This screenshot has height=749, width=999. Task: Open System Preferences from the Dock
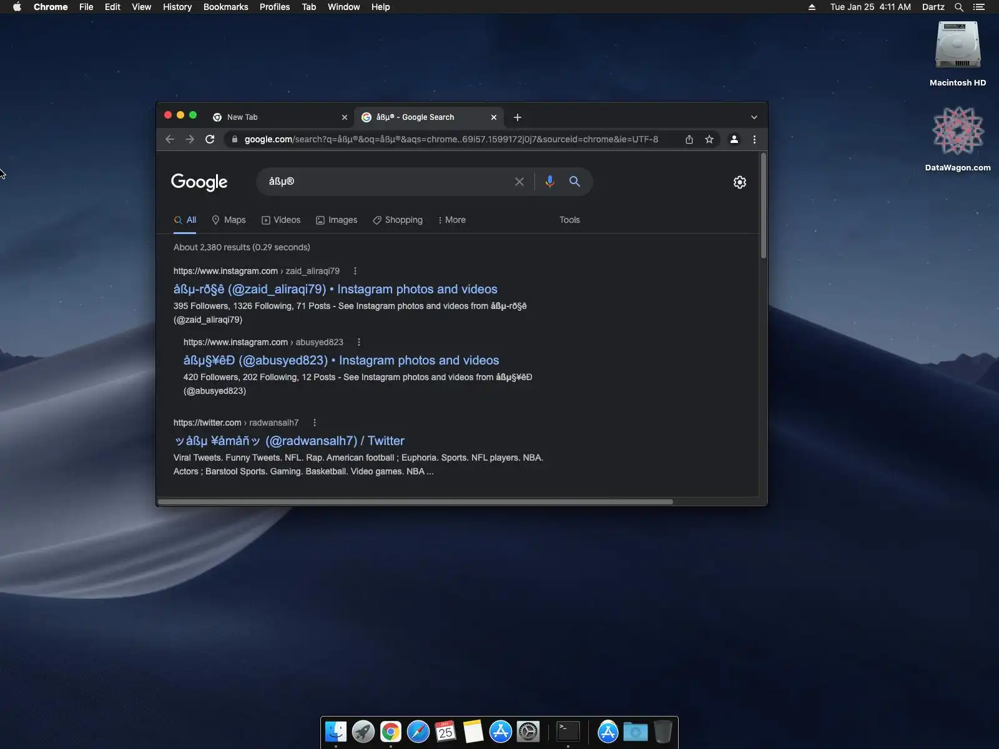tap(528, 732)
